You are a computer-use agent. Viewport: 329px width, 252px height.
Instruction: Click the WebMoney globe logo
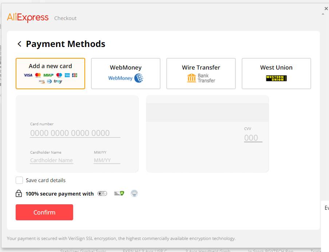pyautogui.click(x=139, y=78)
